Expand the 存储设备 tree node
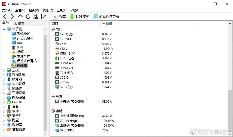Screen dimensions: 233x137 pyautogui.click(x=4, y=93)
